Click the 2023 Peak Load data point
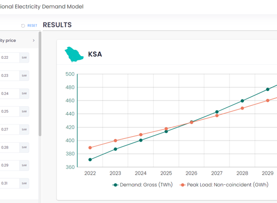This screenshot has height=203, width=277. [115, 140]
